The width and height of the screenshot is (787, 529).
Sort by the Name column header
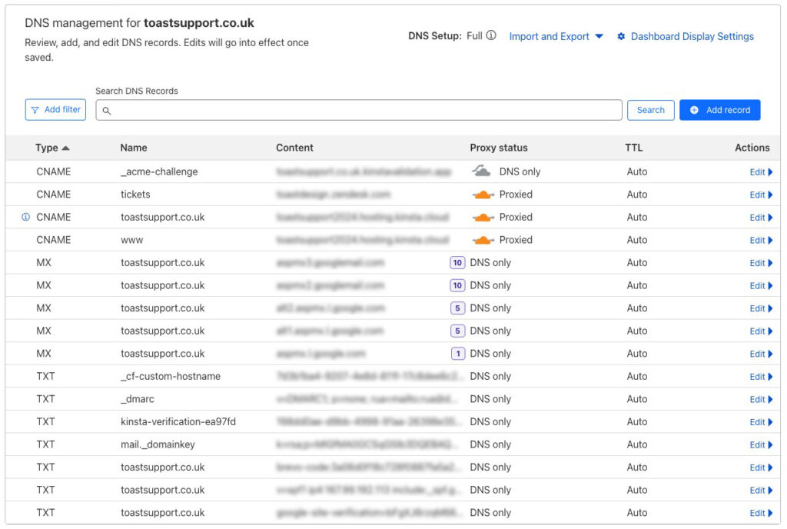point(134,148)
